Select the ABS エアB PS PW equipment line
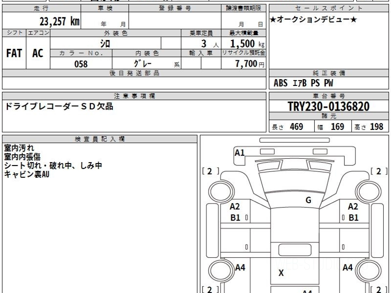 pos(303,83)
